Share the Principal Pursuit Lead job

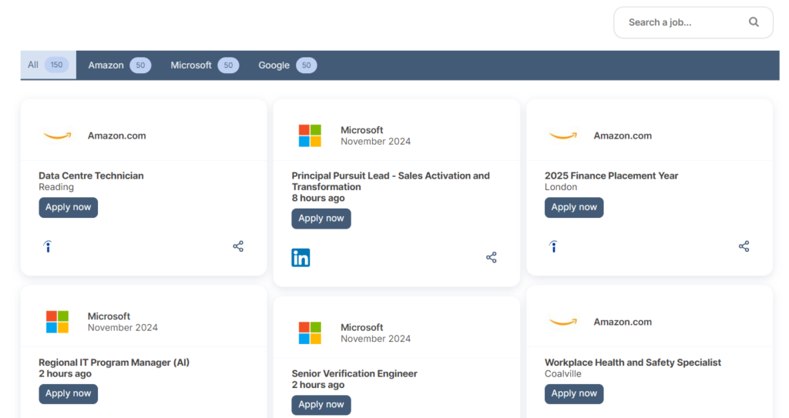491,258
